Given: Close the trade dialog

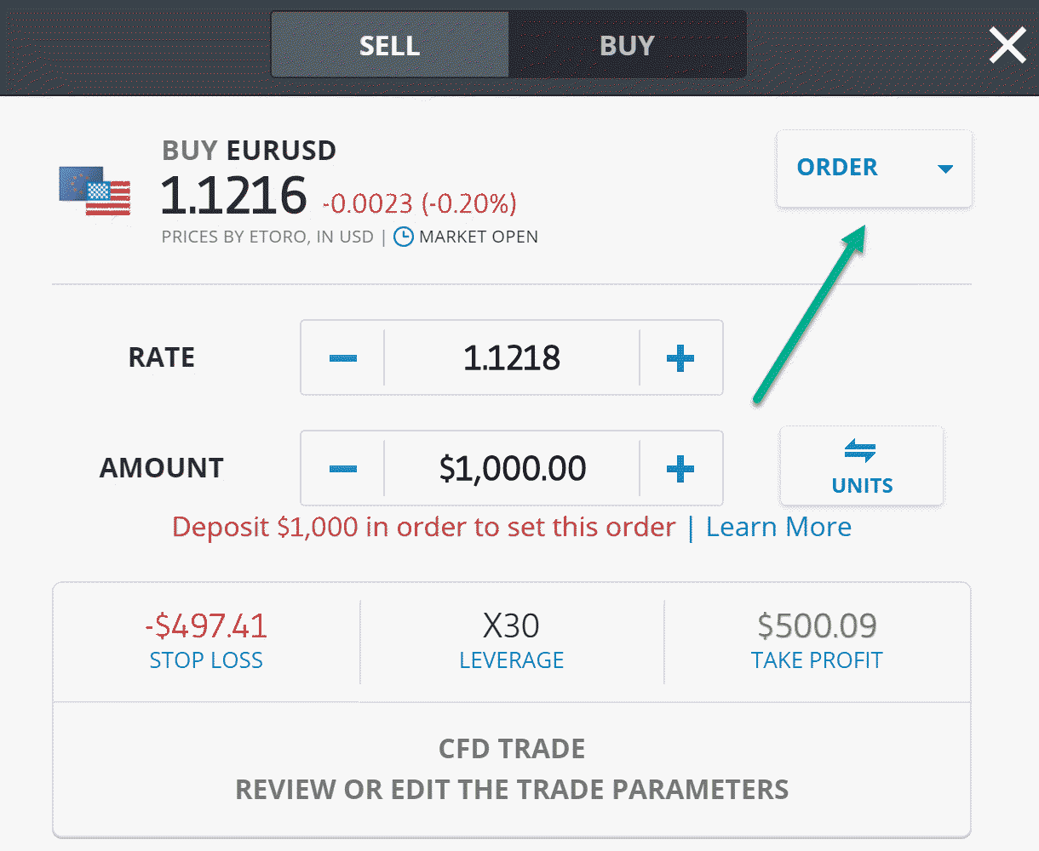Looking at the screenshot, I should (1007, 45).
